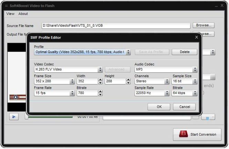Viewport: 229px width, 149px height.
Task: Browse for the Source File Name
Action: (x=204, y=25)
